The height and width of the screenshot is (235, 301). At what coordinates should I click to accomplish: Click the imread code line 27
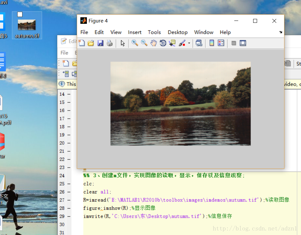click(186, 200)
